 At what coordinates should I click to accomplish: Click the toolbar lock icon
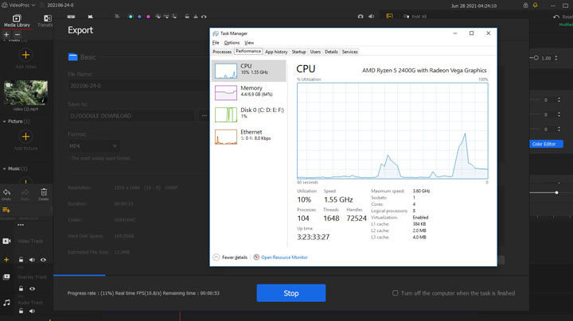[x=187, y=17]
